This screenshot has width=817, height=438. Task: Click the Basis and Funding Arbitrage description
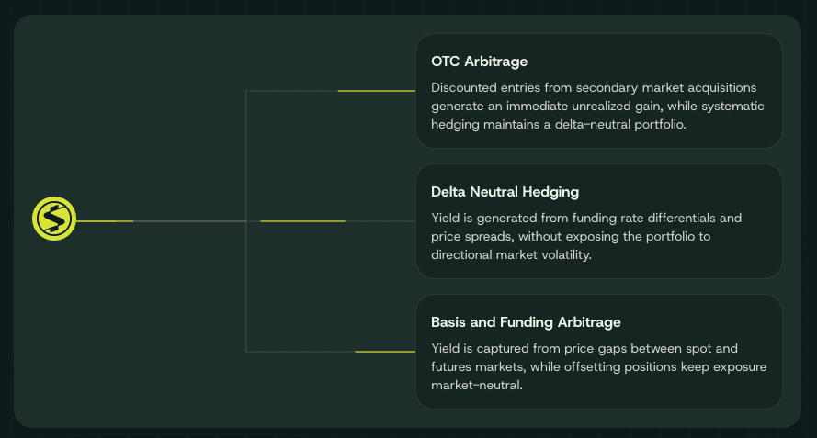pyautogui.click(x=598, y=367)
